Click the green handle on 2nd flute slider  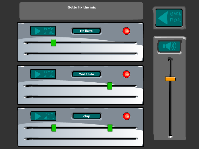[x=109, y=86]
